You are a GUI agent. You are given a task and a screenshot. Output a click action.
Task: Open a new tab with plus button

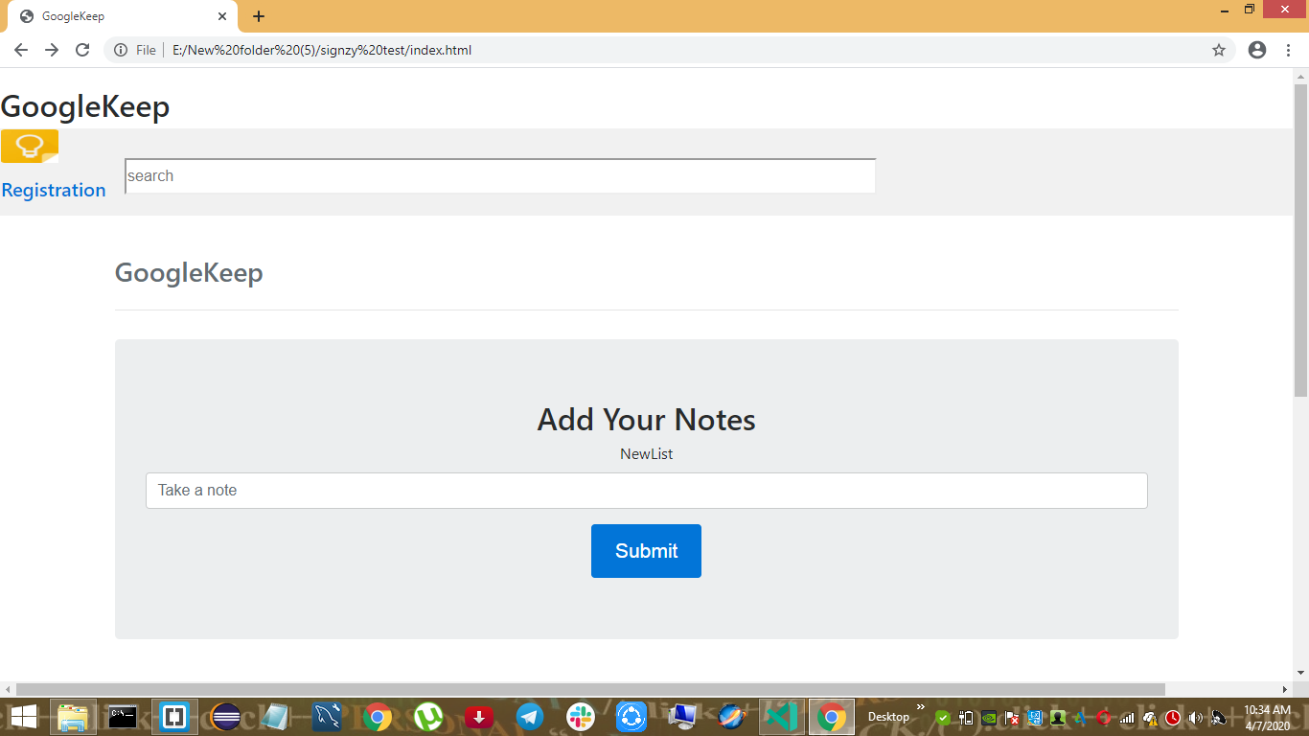(x=259, y=16)
